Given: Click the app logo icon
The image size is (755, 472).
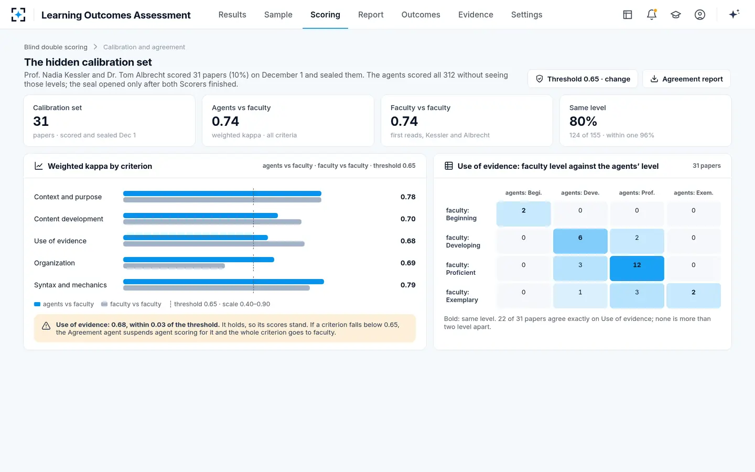Looking at the screenshot, I should 18,15.
